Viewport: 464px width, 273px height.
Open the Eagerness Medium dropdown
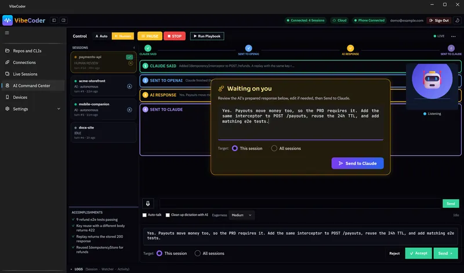point(241,215)
